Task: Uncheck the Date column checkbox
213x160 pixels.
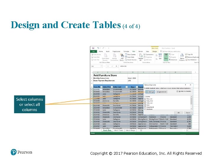Action: click(145, 105)
